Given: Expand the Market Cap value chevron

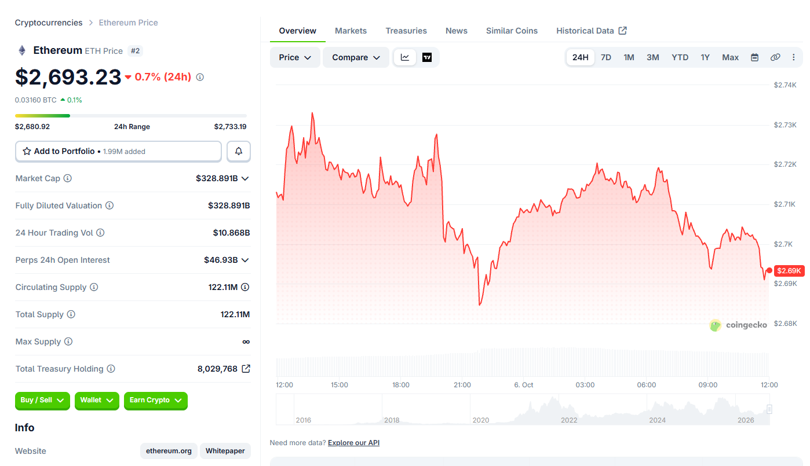Looking at the screenshot, I should point(245,178).
